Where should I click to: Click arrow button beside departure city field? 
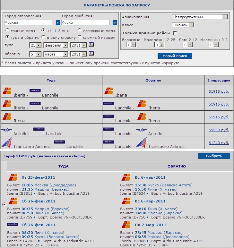coord(57,23)
